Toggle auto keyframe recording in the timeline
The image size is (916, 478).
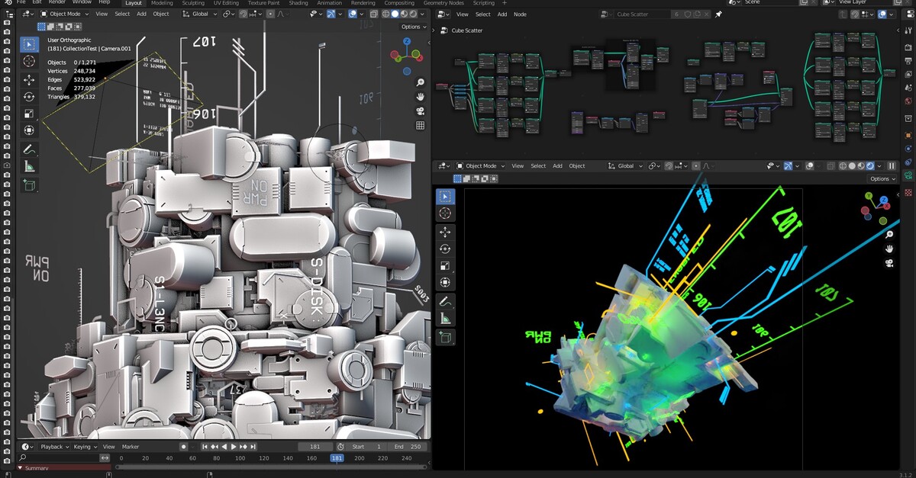click(x=184, y=446)
